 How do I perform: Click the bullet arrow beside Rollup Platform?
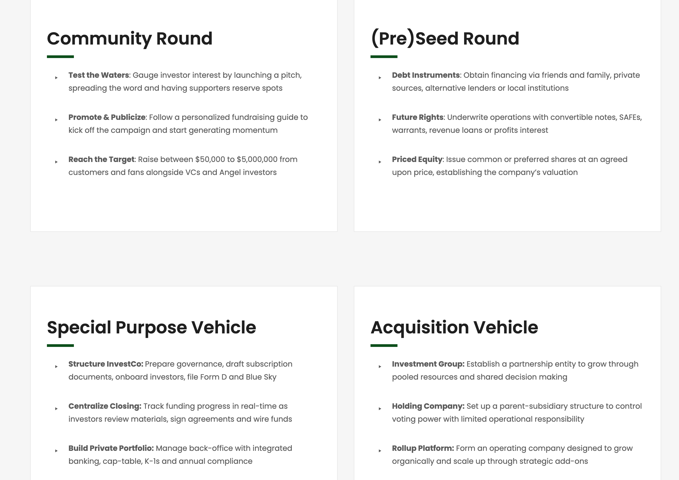380,451
